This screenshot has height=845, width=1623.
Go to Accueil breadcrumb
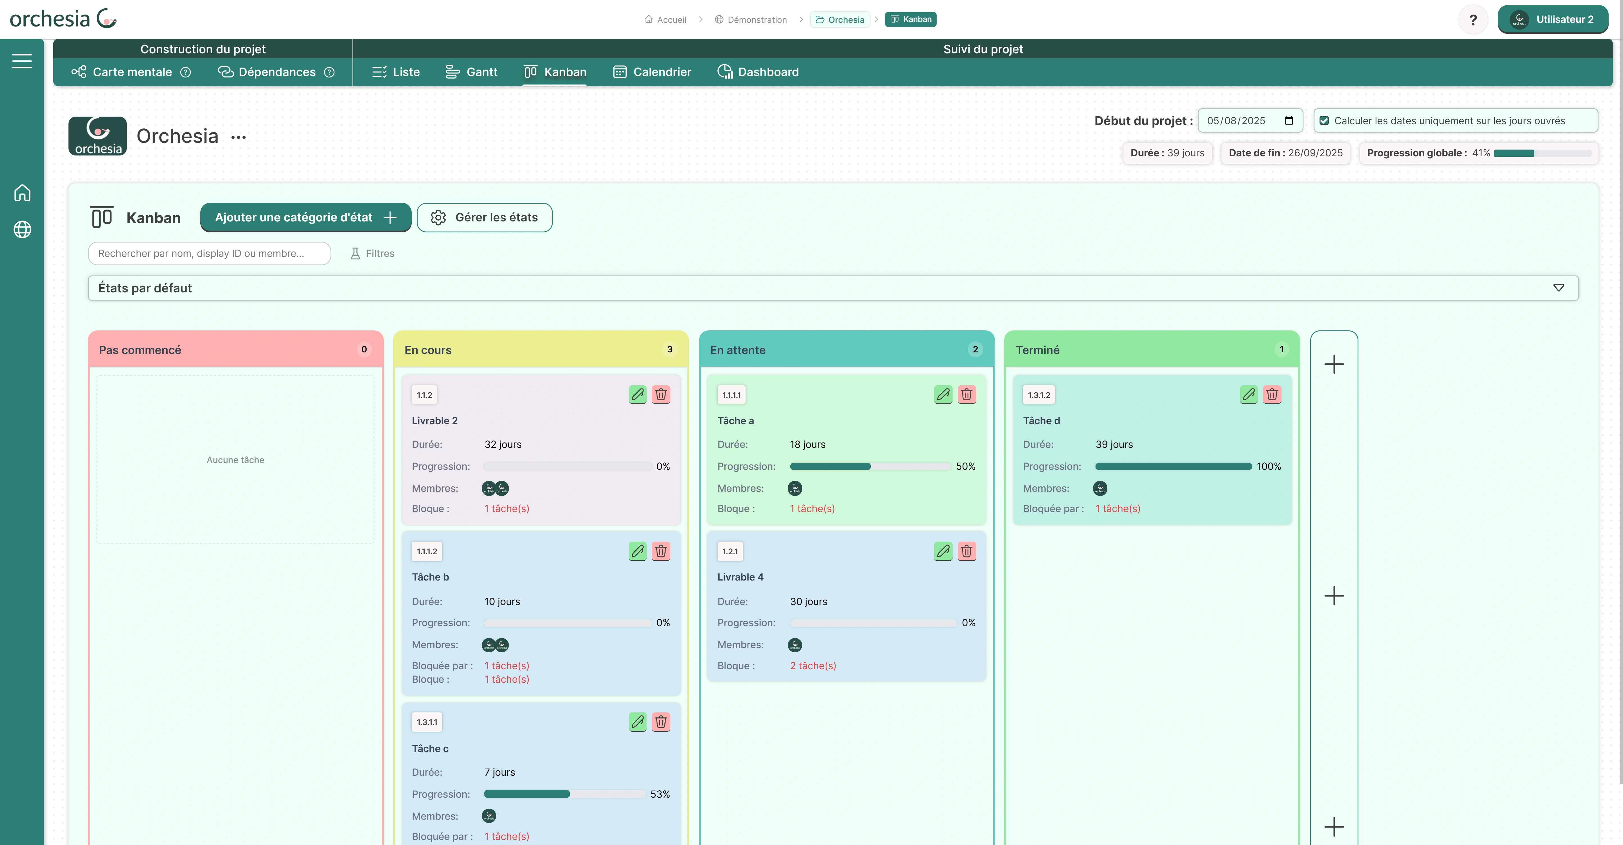coord(665,19)
